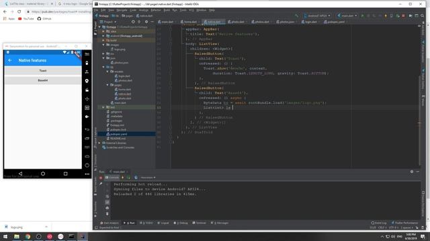Click emulator more options ellipsis icon

coord(87,174)
